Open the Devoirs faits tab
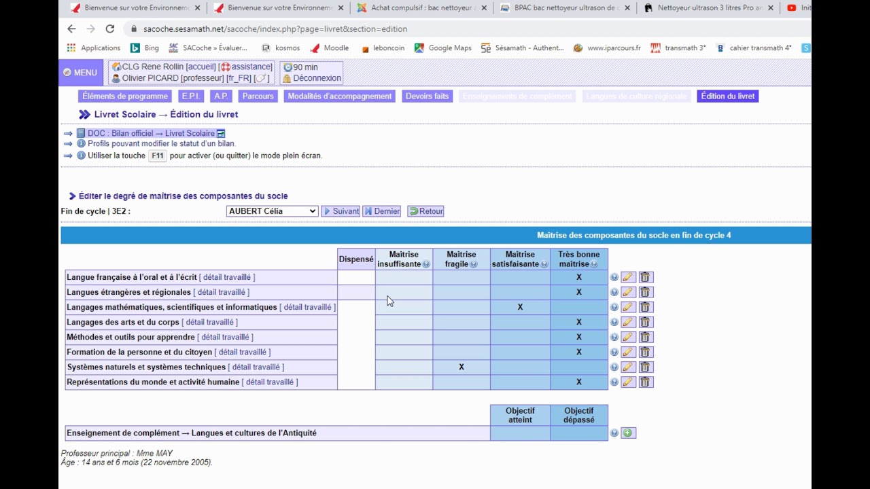Image resolution: width=870 pixels, height=489 pixels. coord(427,96)
